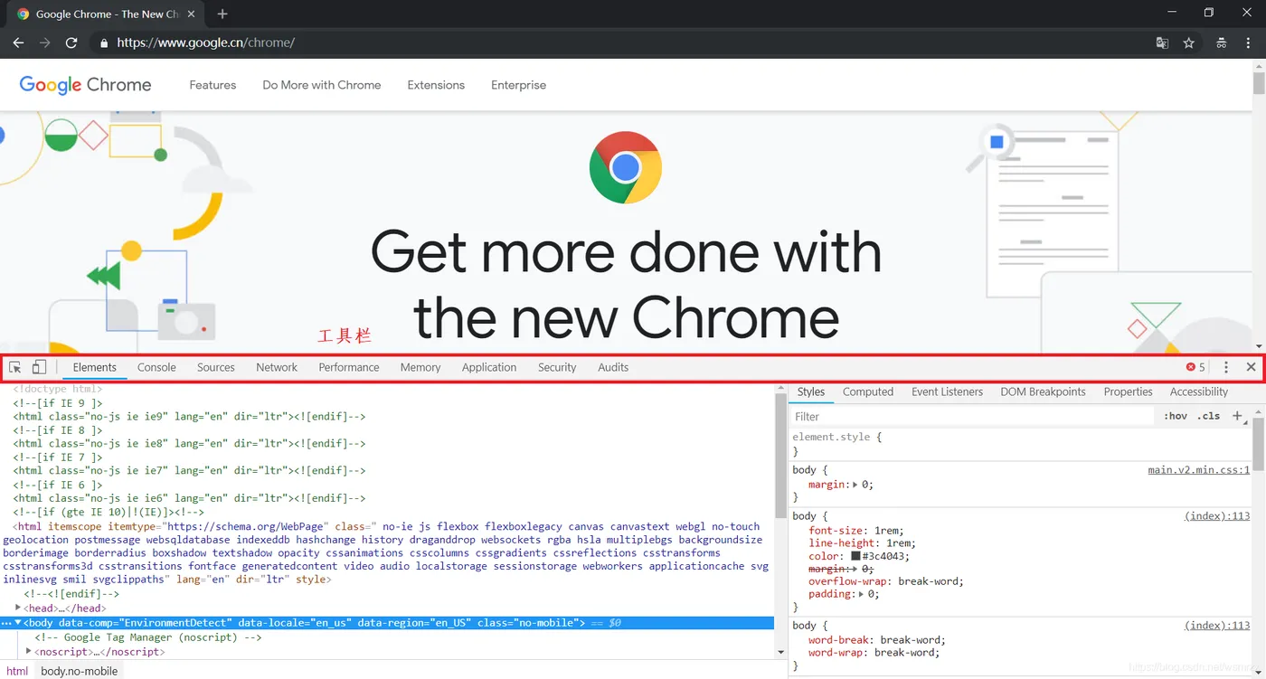Open the Sources tab

point(216,367)
